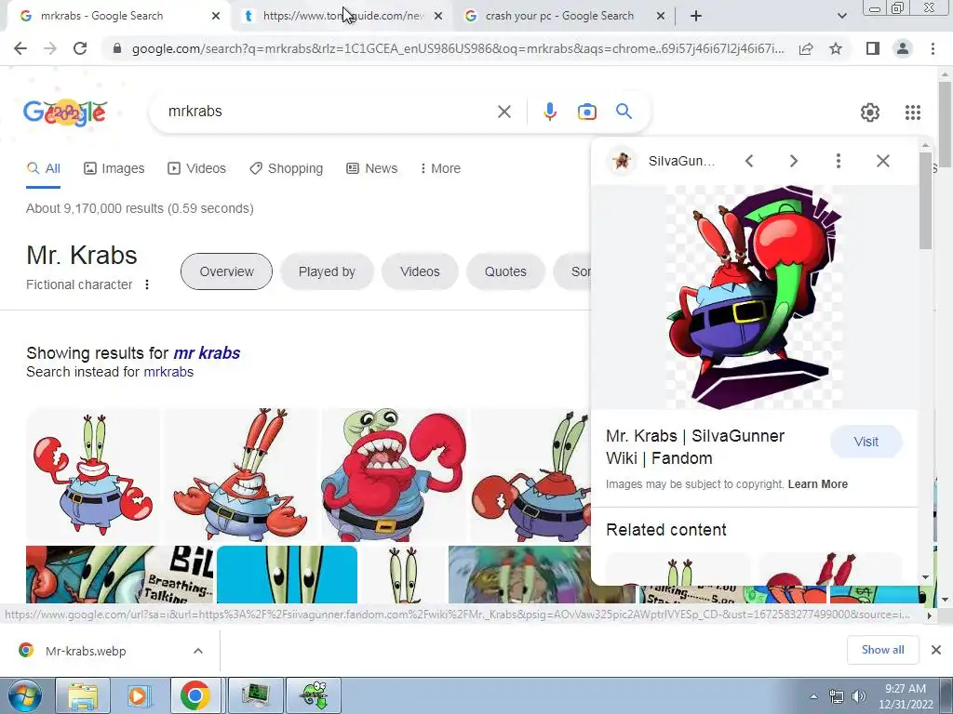Open volume control in system tray

(x=859, y=696)
